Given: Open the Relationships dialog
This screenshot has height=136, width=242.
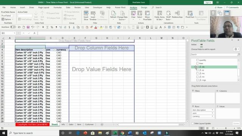Looking at the screenshot, I should pyautogui.click(x=177, y=14).
